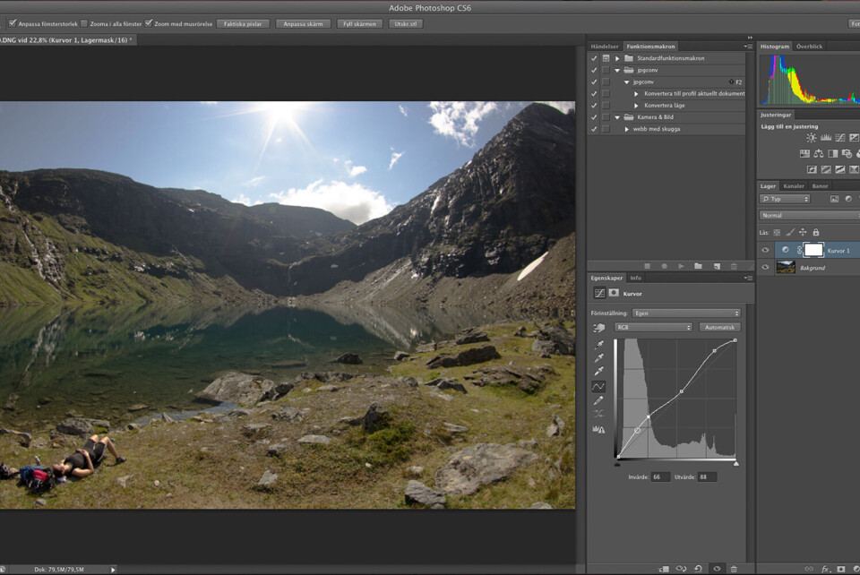Select the black point eyedropper in Kurvor
The image size is (860, 575).
pyautogui.click(x=599, y=344)
